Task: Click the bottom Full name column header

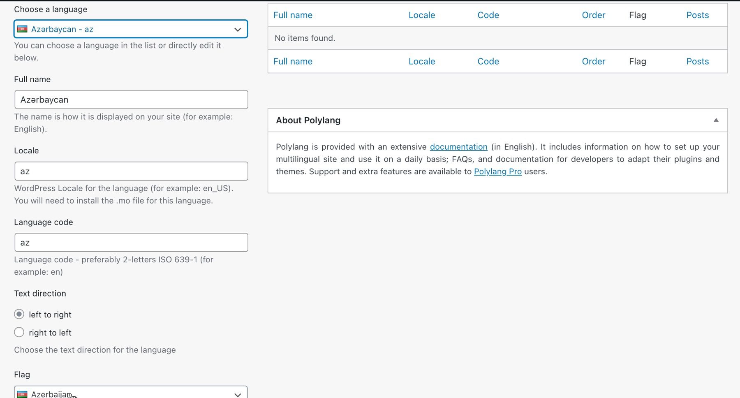Action: pyautogui.click(x=292, y=61)
